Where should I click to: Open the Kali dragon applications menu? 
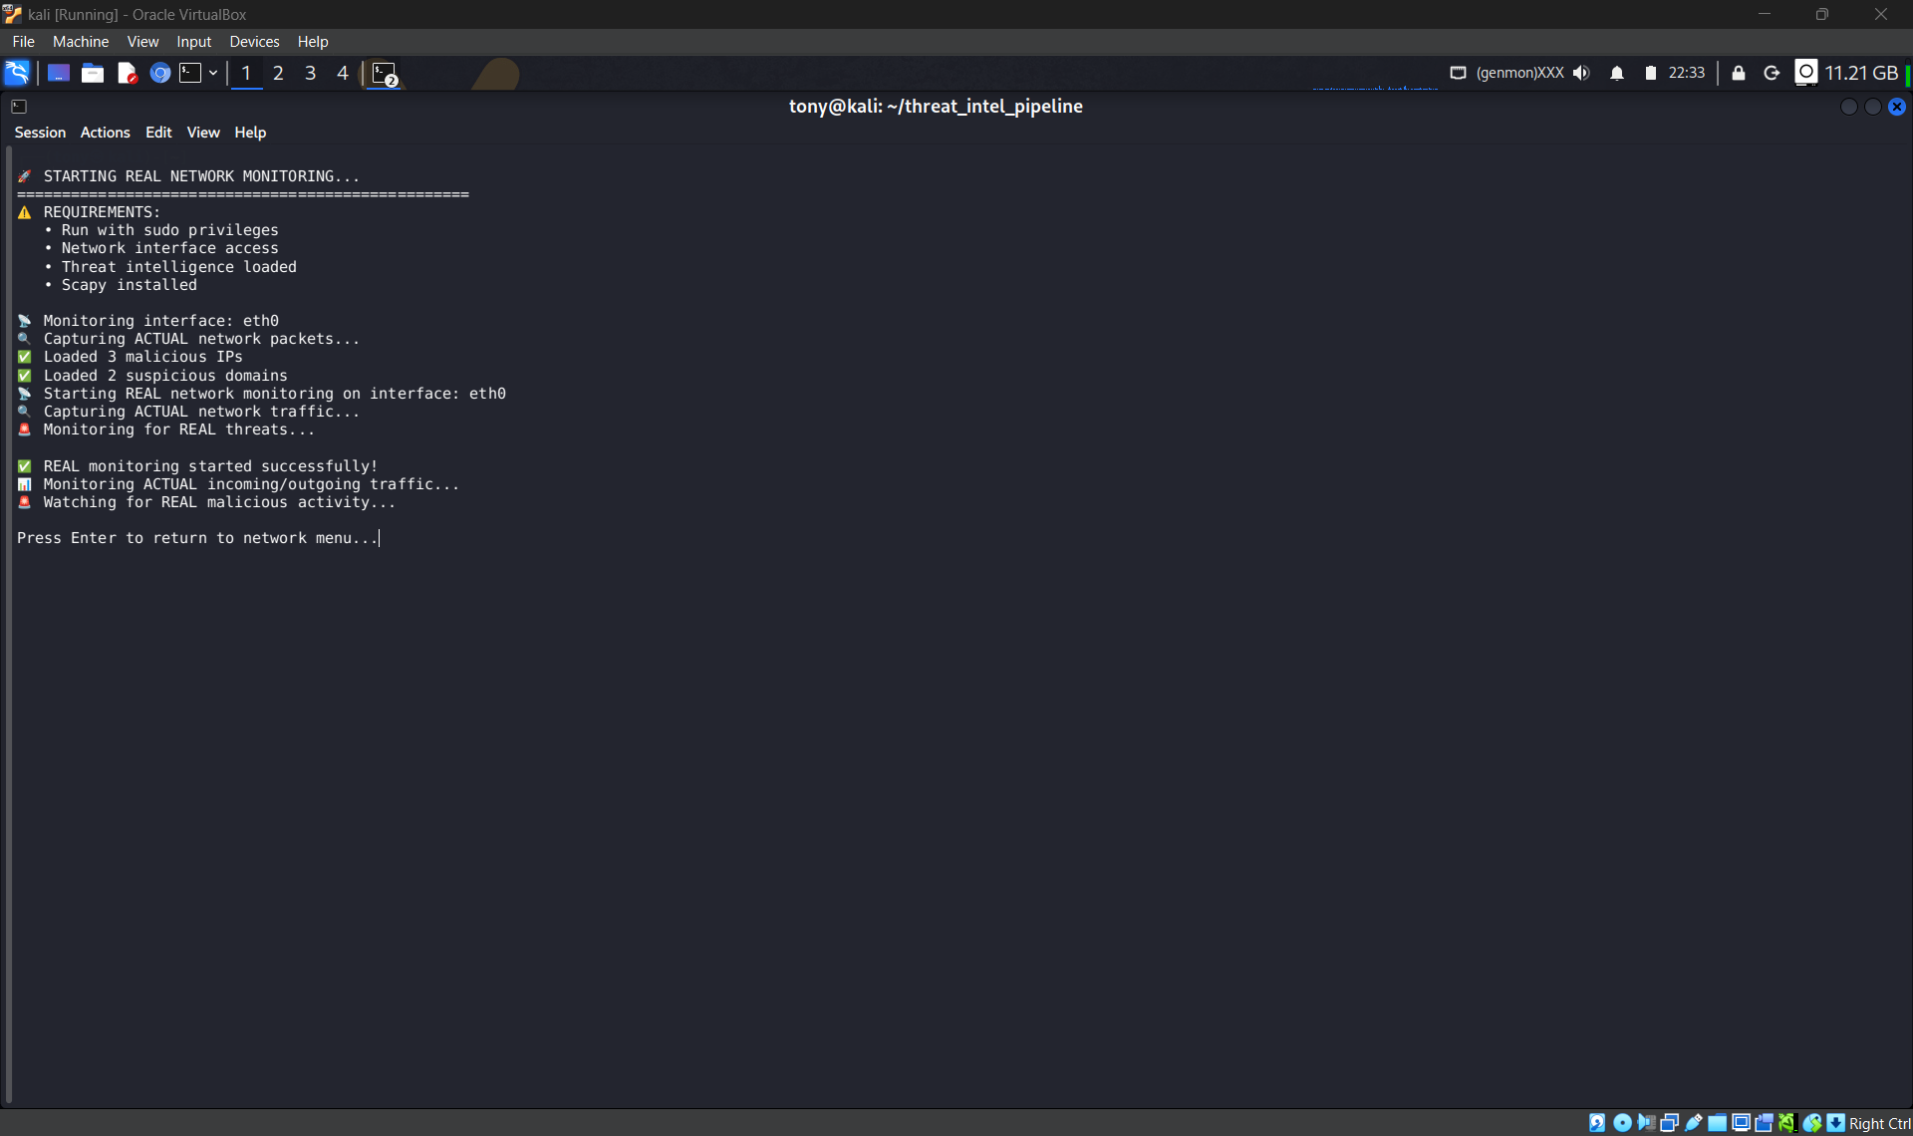17,73
